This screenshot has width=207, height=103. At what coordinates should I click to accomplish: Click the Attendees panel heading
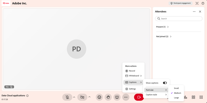pyautogui.click(x=161, y=12)
